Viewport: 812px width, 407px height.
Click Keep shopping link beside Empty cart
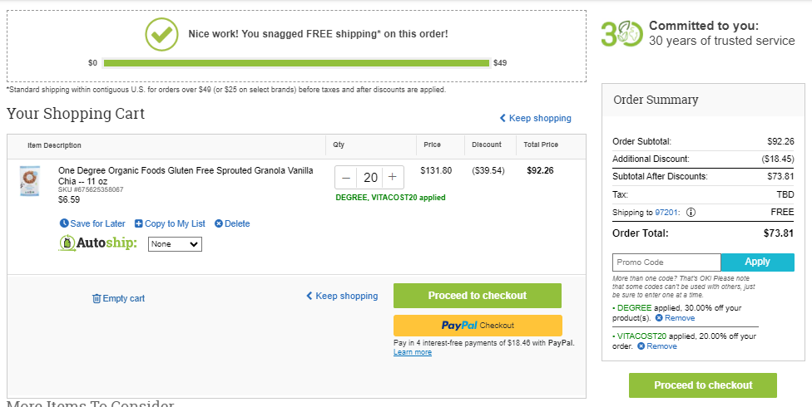click(x=342, y=297)
